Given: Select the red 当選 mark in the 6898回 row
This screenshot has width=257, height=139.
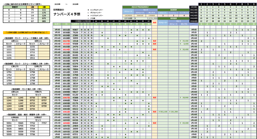Looking at the screenshot, I should coord(154,123).
